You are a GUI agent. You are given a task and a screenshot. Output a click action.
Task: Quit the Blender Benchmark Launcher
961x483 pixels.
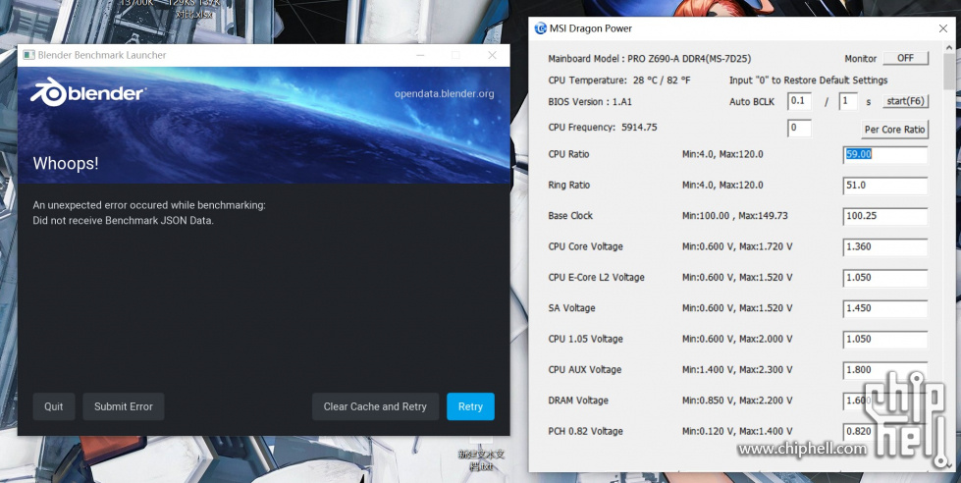[x=53, y=406]
